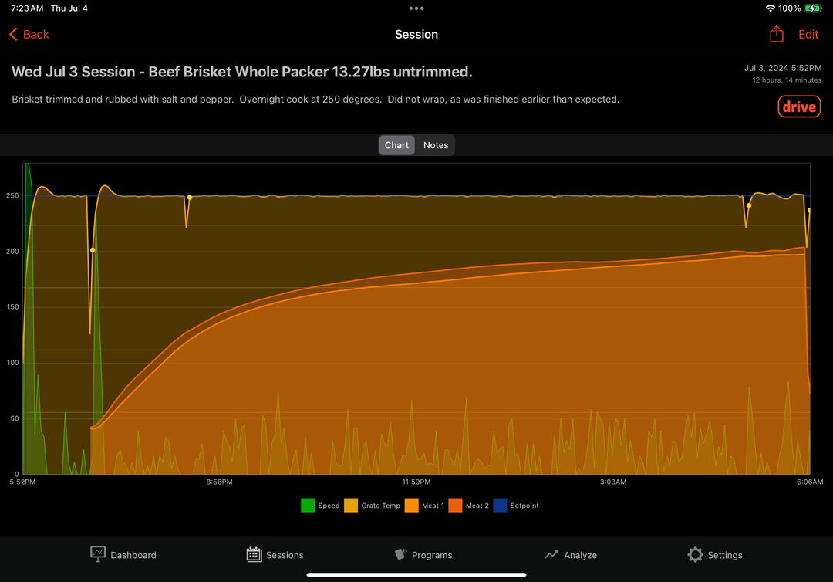Tap the yellow marker near 8:56PM dip
Image resolution: width=833 pixels, height=582 pixels.
pyautogui.click(x=190, y=198)
